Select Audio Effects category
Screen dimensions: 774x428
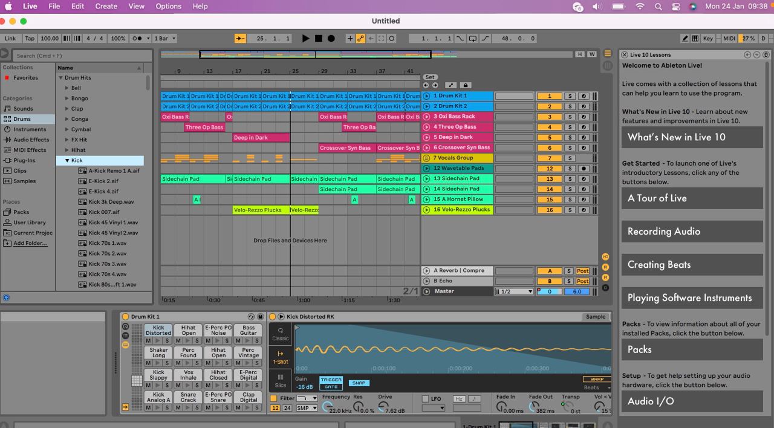[x=31, y=140]
